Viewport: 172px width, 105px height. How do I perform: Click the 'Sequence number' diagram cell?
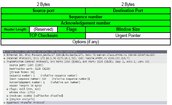(x=86, y=17)
